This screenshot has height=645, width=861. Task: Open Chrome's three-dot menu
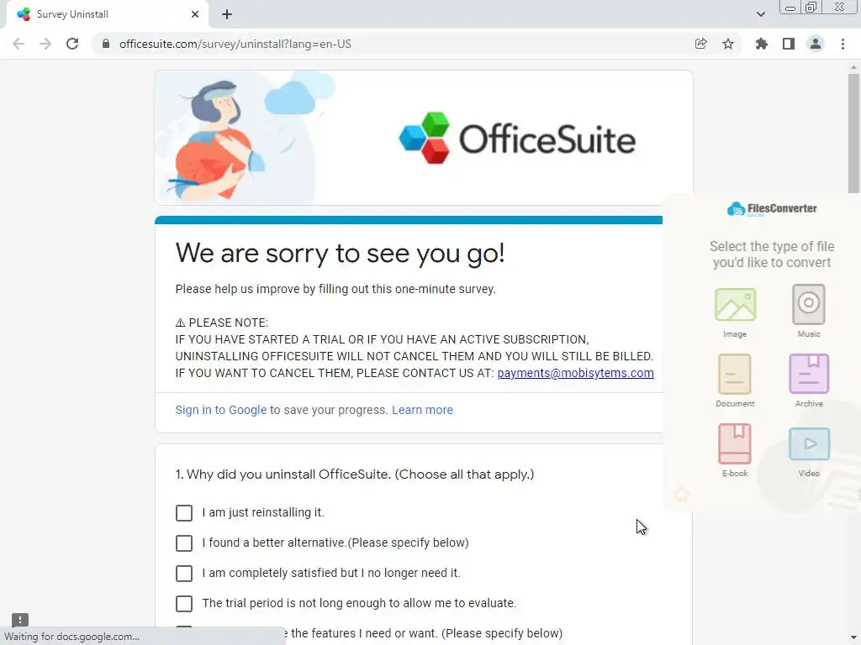coord(843,44)
